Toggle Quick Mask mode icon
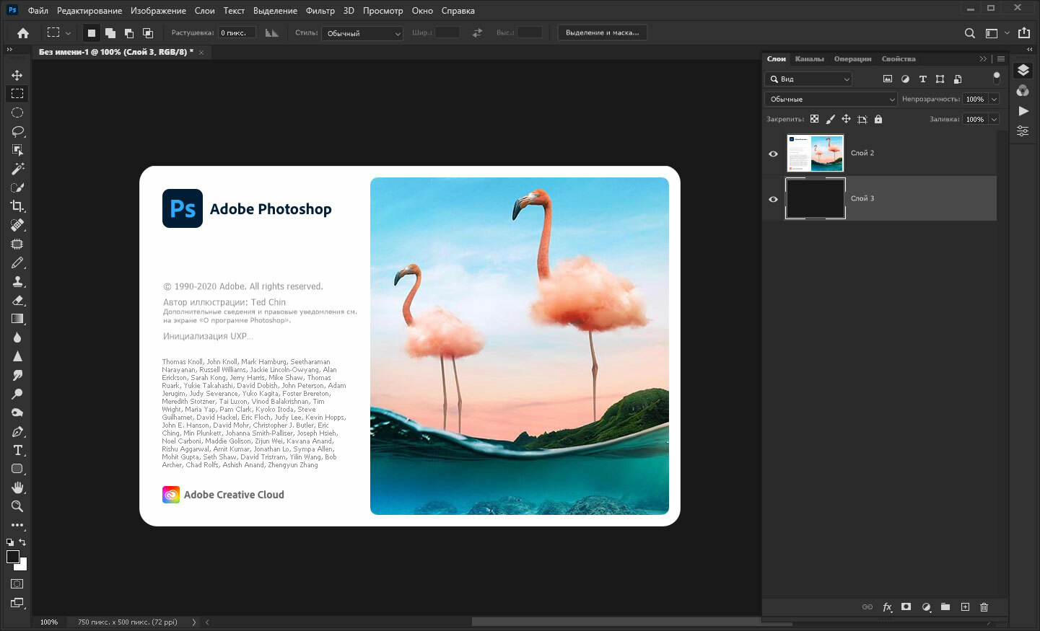Viewport: 1040px width, 631px height. click(17, 584)
